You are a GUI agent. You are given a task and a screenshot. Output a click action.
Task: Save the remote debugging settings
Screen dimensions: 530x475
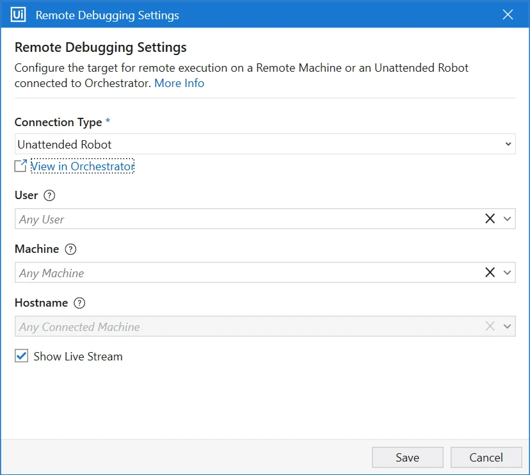pos(407,458)
